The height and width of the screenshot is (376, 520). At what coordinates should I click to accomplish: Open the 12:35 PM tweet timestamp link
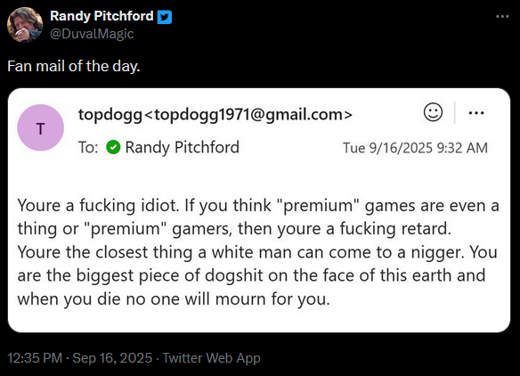coord(35,358)
